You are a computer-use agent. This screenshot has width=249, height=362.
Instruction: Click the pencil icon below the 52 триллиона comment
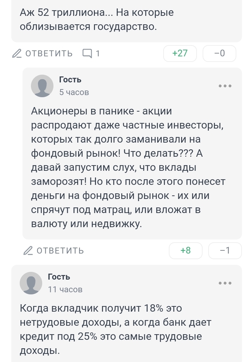[17, 54]
